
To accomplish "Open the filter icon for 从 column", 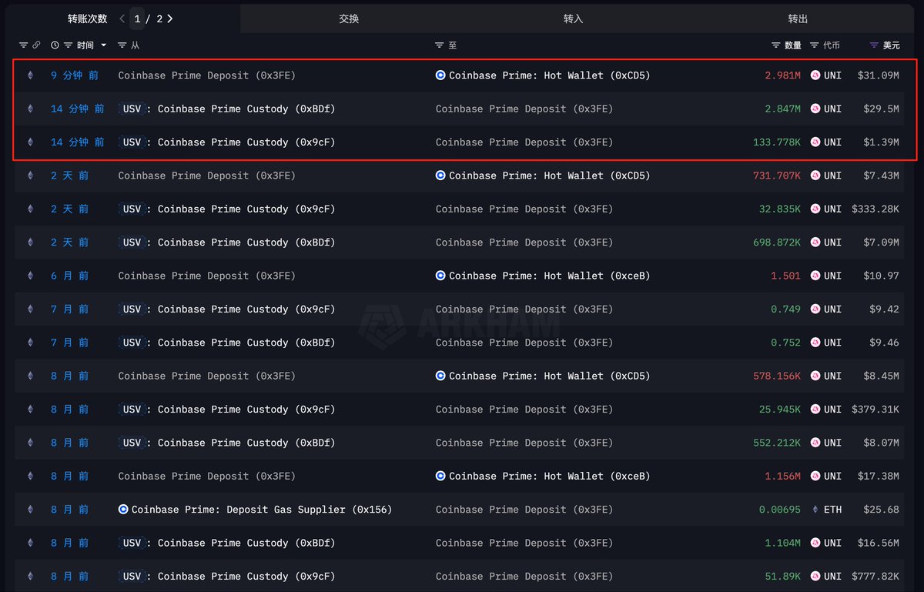I will [122, 45].
